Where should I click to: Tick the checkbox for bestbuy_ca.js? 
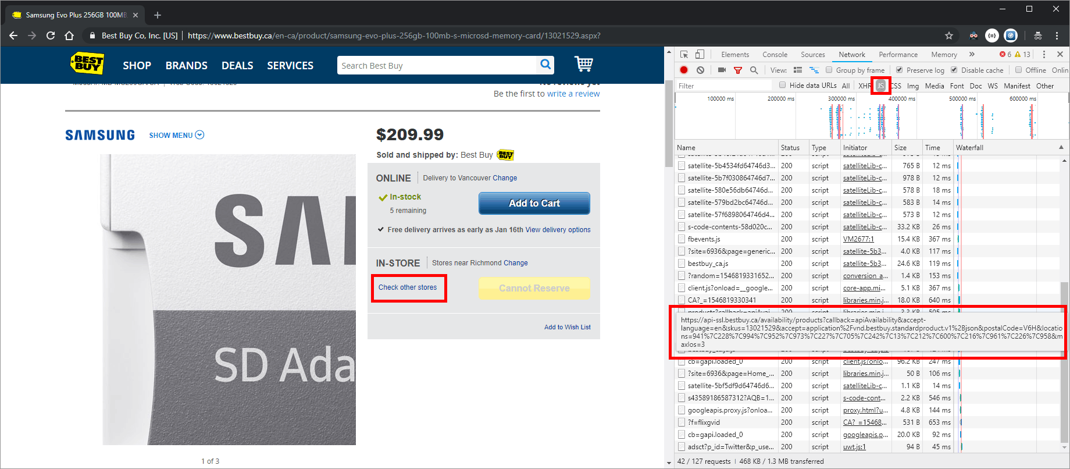click(x=682, y=263)
